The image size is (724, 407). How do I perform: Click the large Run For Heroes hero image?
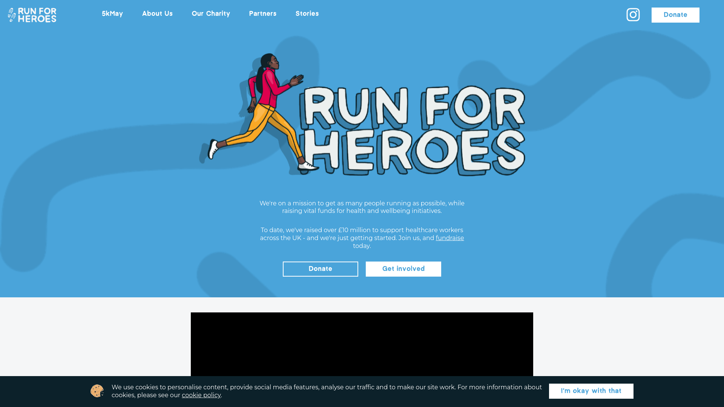[x=362, y=114]
